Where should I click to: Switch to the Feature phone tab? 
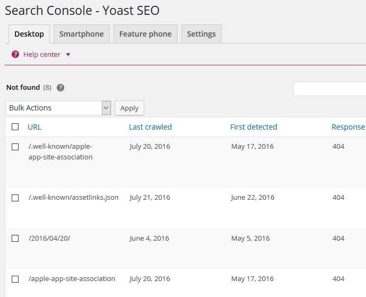(x=145, y=34)
